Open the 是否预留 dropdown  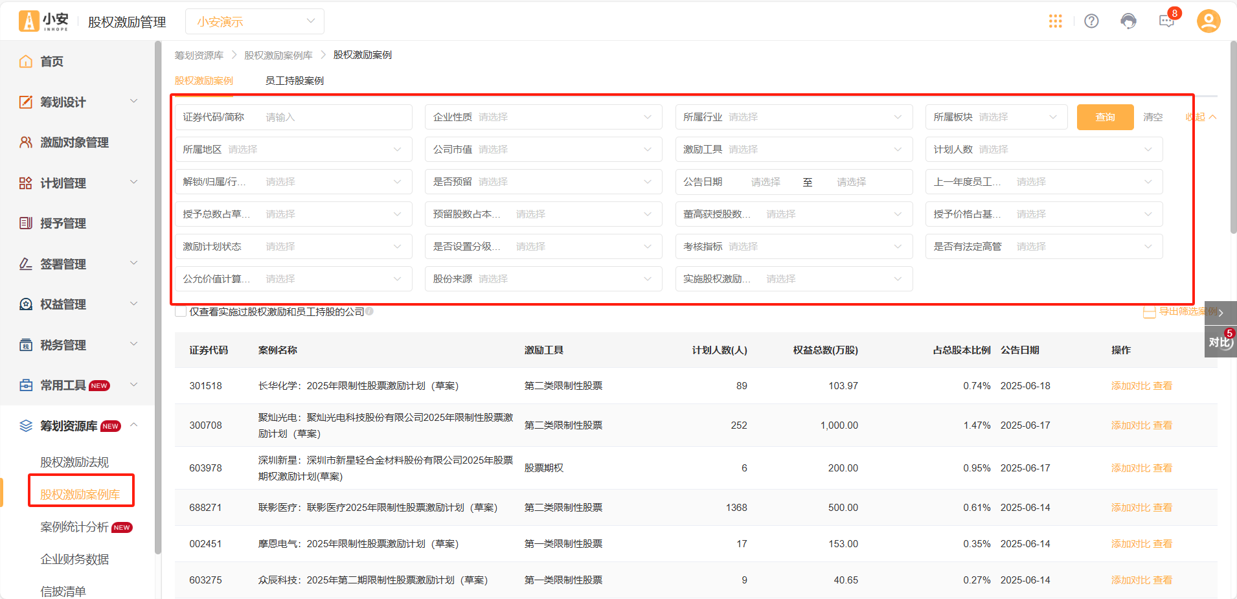(x=543, y=182)
